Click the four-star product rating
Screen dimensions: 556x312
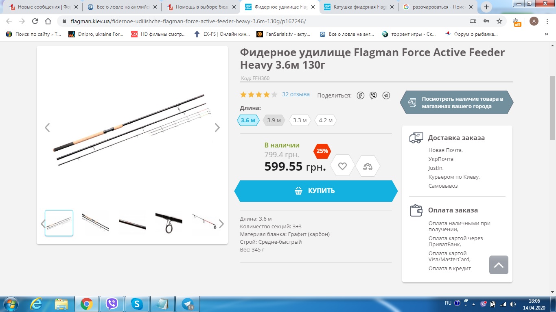click(x=259, y=95)
